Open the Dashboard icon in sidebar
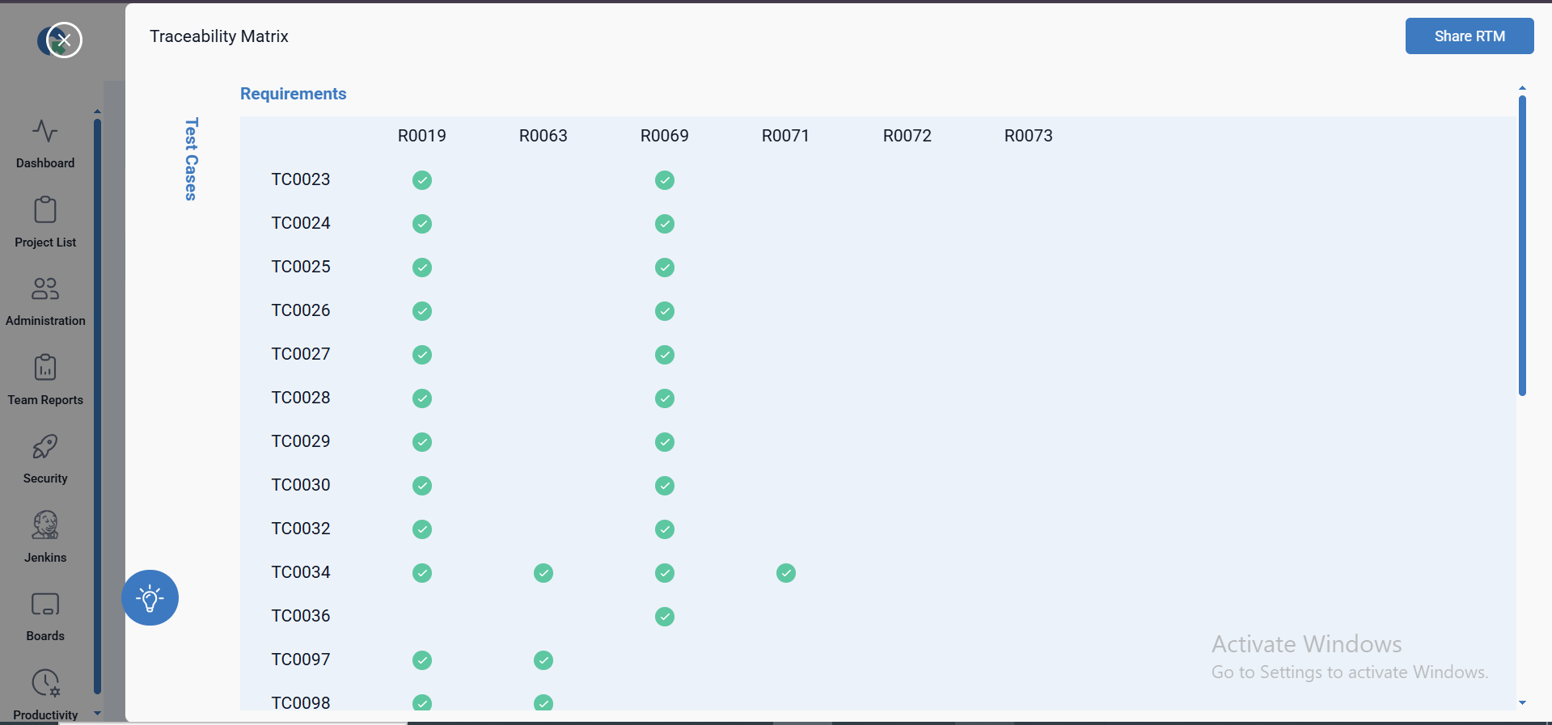The image size is (1552, 725). [45, 131]
